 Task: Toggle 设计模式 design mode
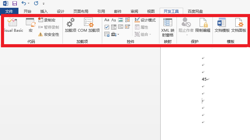point(145,20)
